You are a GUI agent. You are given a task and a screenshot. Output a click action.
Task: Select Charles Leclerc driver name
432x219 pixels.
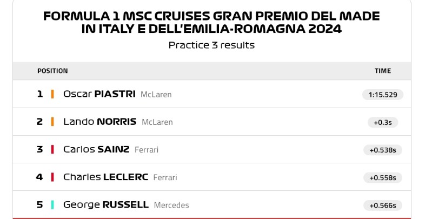click(x=106, y=177)
